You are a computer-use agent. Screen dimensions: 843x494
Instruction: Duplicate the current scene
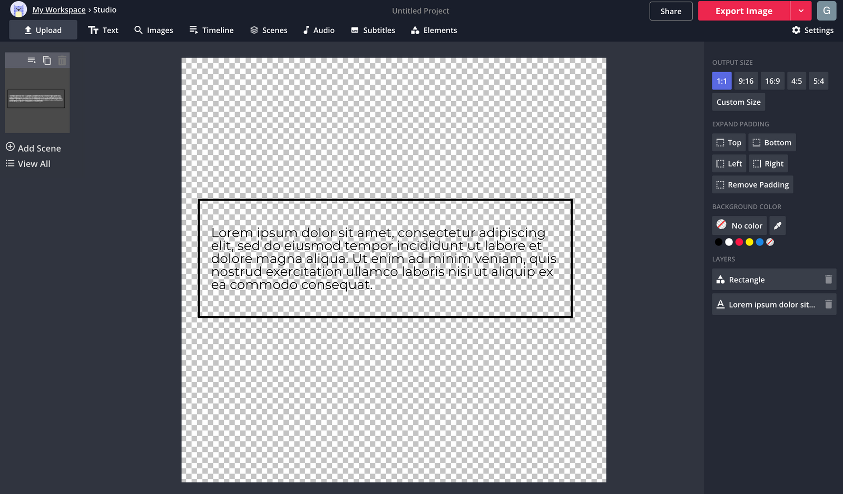click(x=46, y=60)
